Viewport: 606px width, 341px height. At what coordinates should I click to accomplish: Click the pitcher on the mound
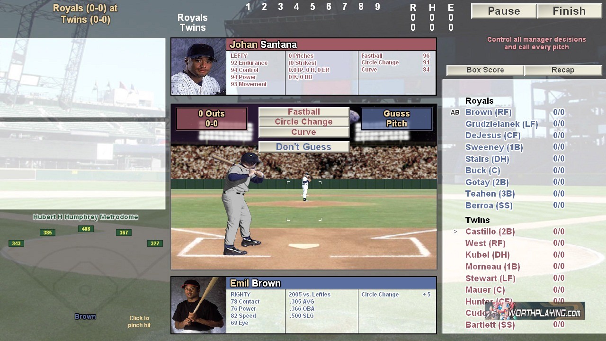305,187
